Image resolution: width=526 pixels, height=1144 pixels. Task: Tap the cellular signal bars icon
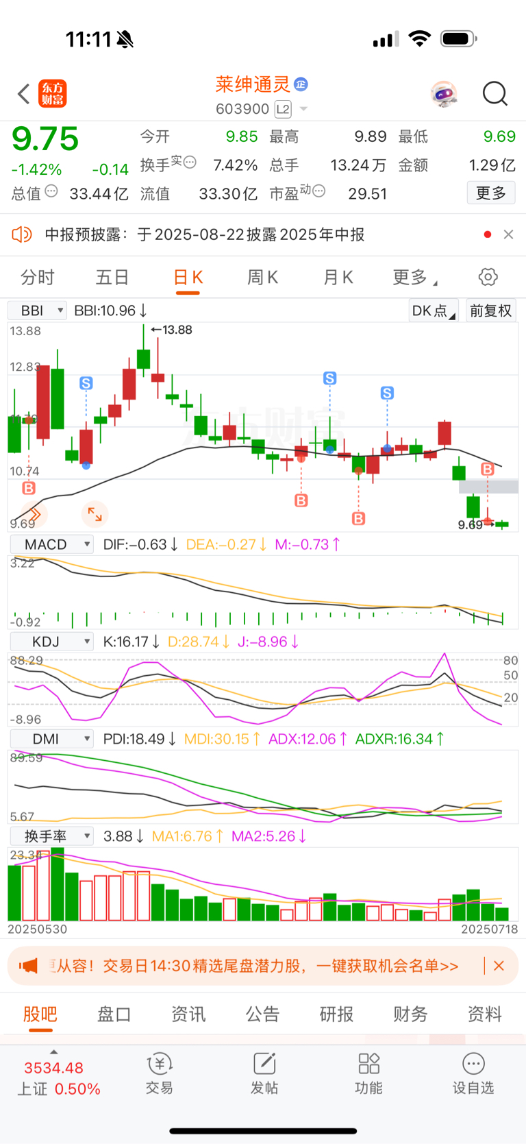pyautogui.click(x=386, y=39)
